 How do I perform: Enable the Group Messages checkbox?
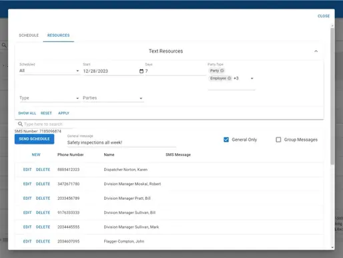(x=278, y=140)
